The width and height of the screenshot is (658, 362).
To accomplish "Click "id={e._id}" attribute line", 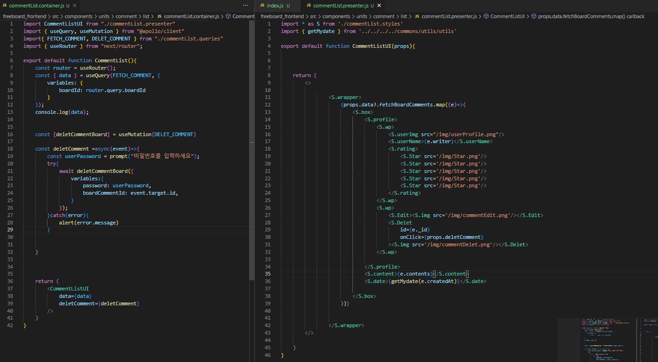I will [x=415, y=230].
